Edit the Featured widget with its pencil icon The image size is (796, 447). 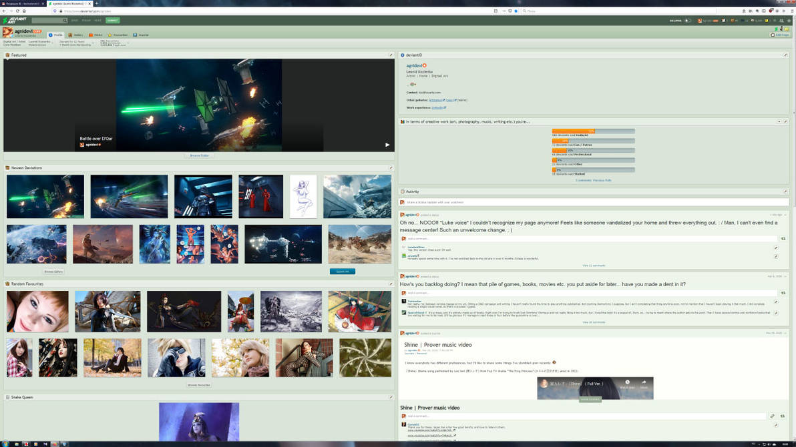391,55
